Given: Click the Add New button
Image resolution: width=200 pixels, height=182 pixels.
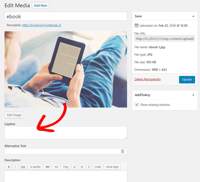Looking at the screenshot, I should 40,5.
